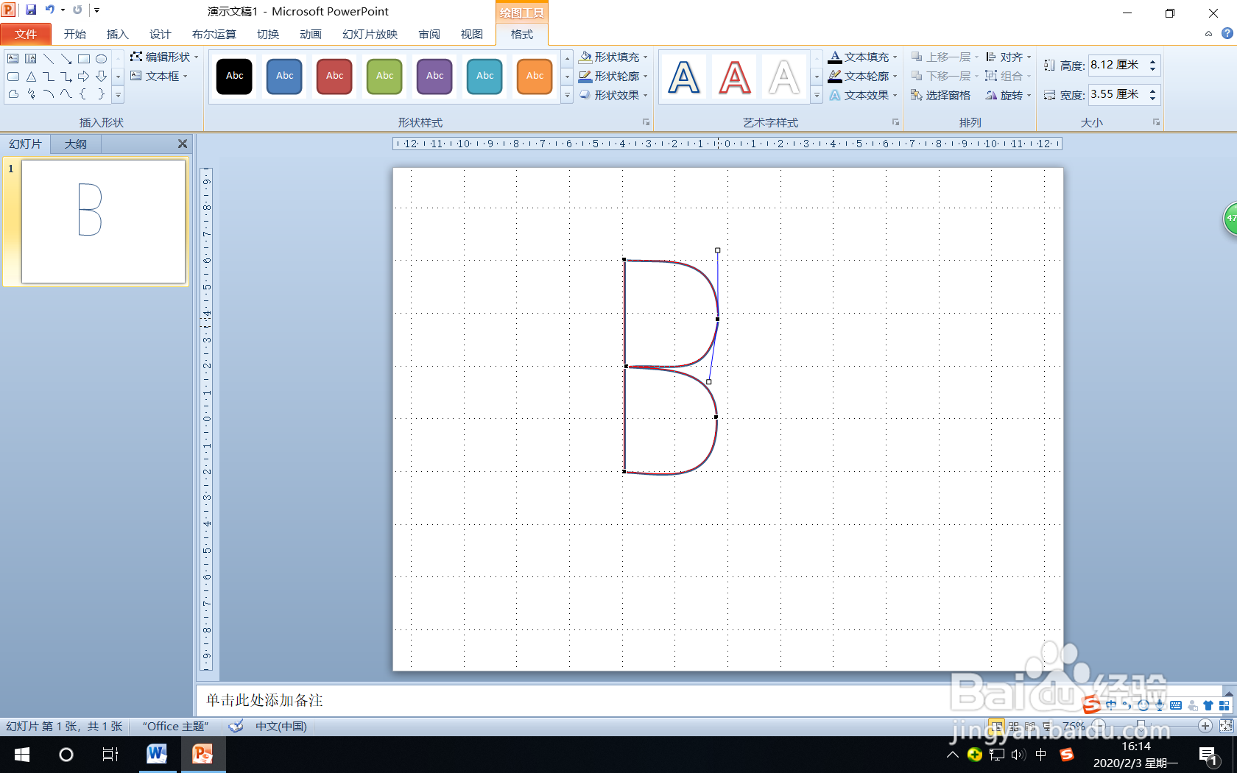Select slide 1 thumbnail in the pane
Image resolution: width=1237 pixels, height=773 pixels.
[104, 222]
